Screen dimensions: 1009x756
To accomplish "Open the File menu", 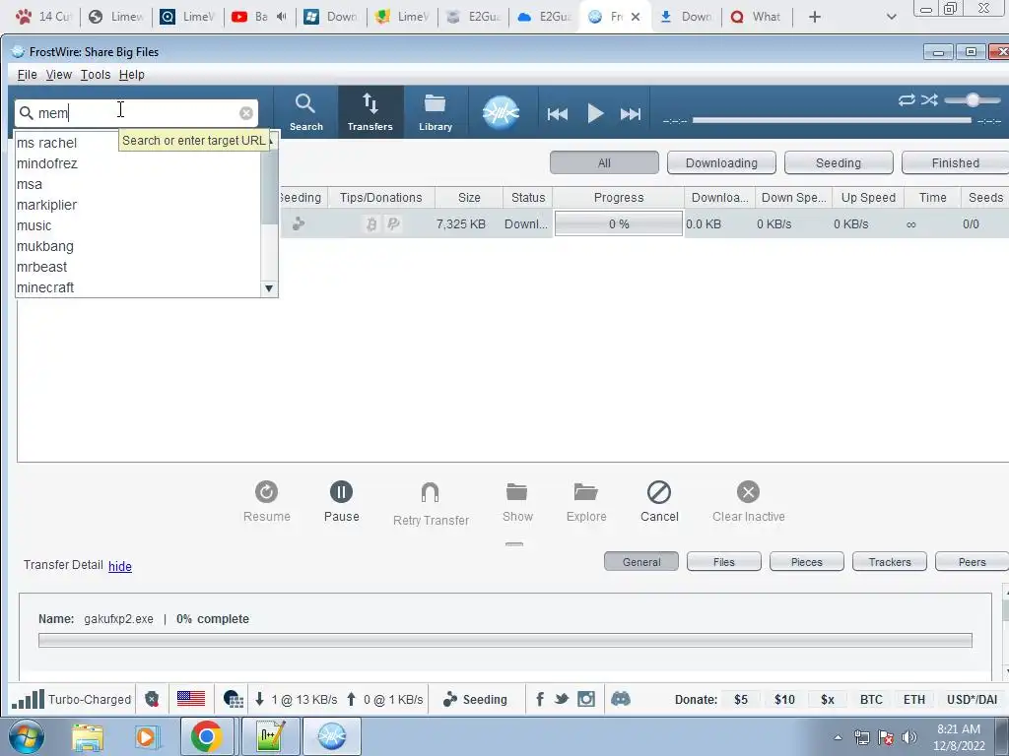I will pyautogui.click(x=27, y=75).
